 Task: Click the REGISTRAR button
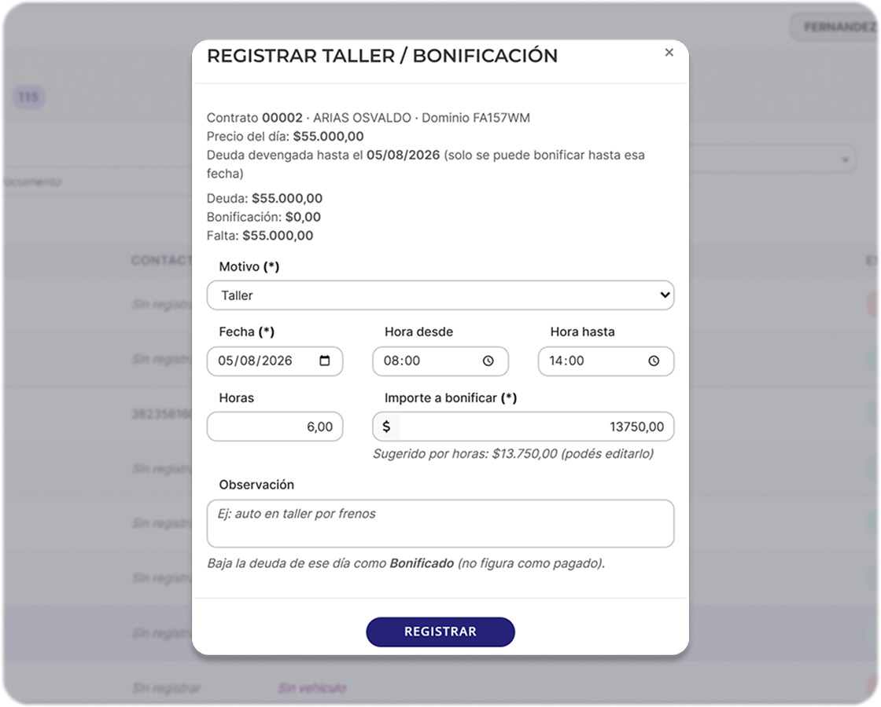(440, 632)
